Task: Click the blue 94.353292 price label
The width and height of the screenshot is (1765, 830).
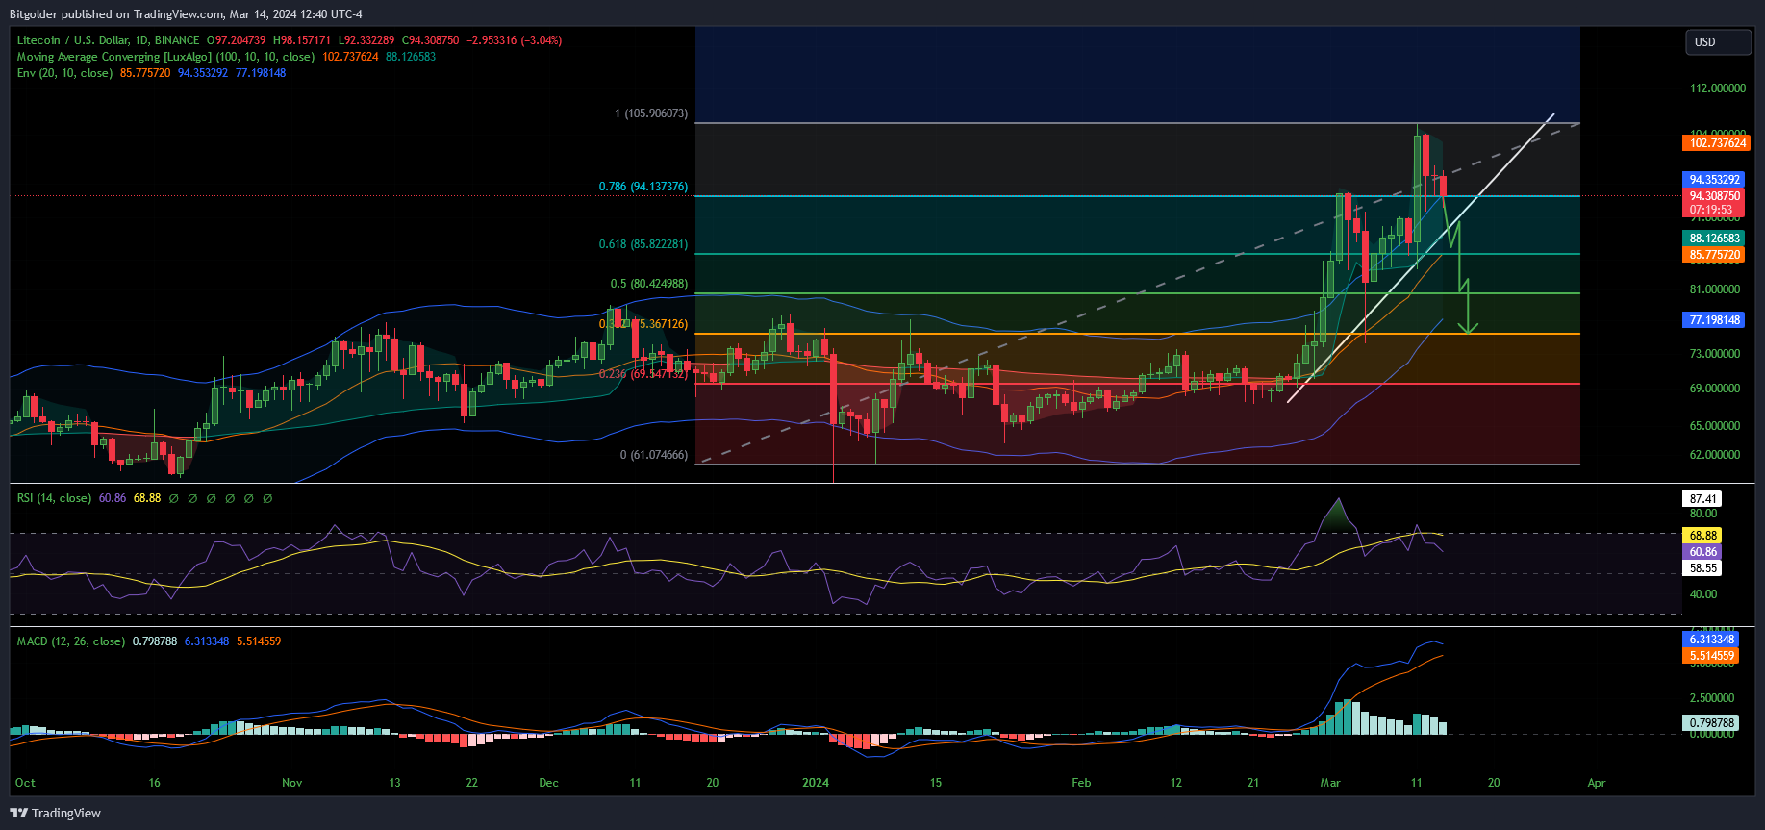Action: (1715, 180)
